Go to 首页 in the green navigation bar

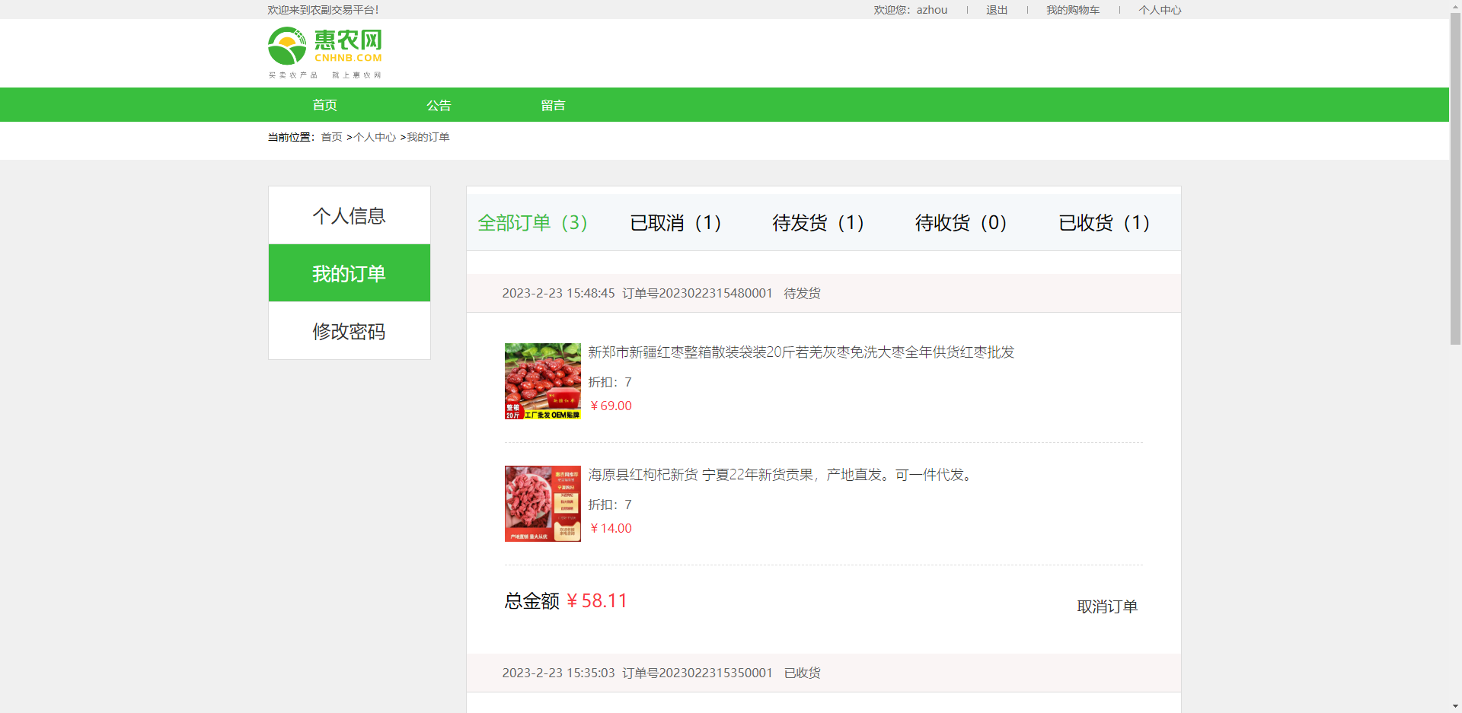coord(324,105)
